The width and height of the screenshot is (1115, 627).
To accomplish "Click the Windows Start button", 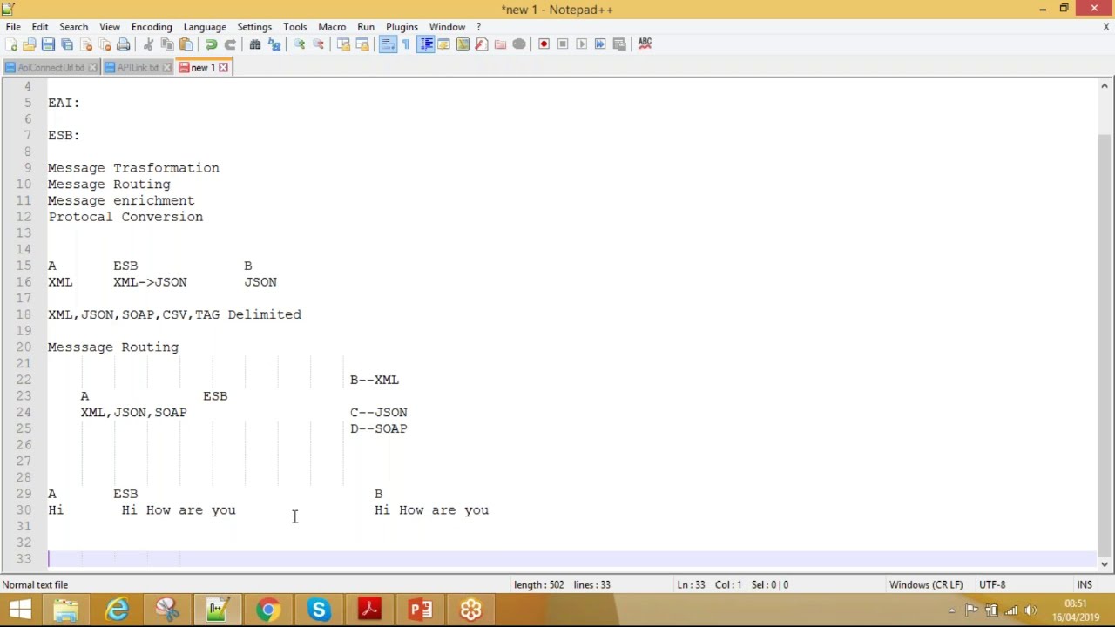I will (20, 610).
